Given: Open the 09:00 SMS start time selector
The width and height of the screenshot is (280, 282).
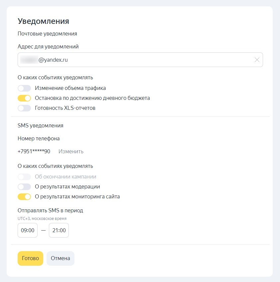Looking at the screenshot, I should [28, 230].
